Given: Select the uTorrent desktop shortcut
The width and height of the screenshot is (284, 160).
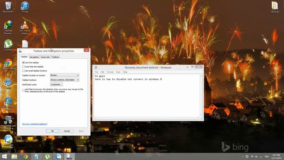Looking at the screenshot, I should (x=8, y=45).
